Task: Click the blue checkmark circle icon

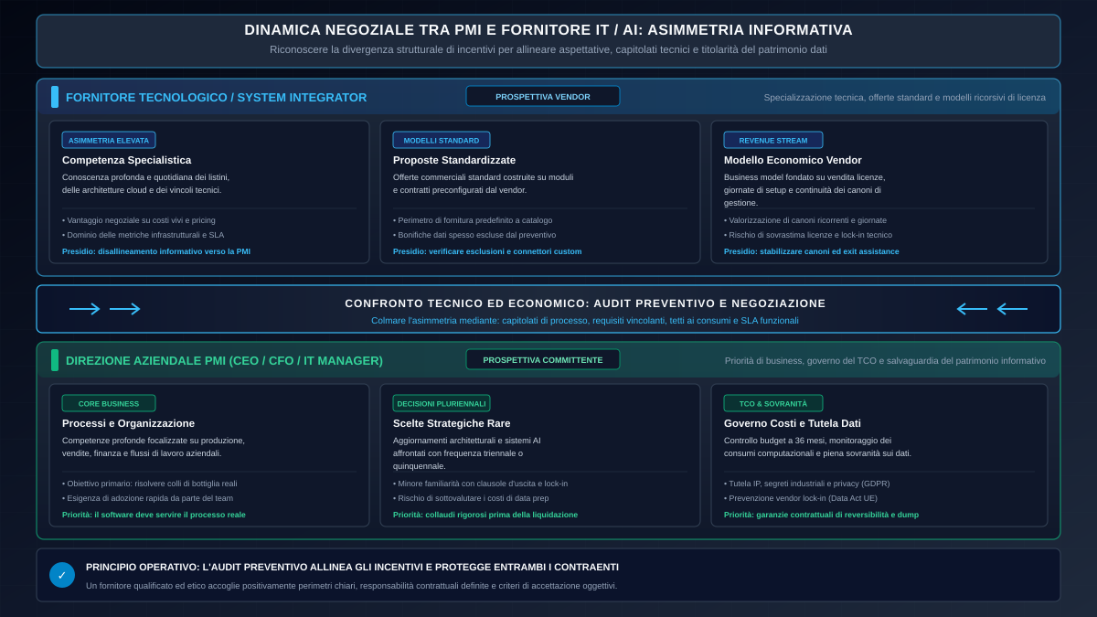Action: (x=62, y=575)
